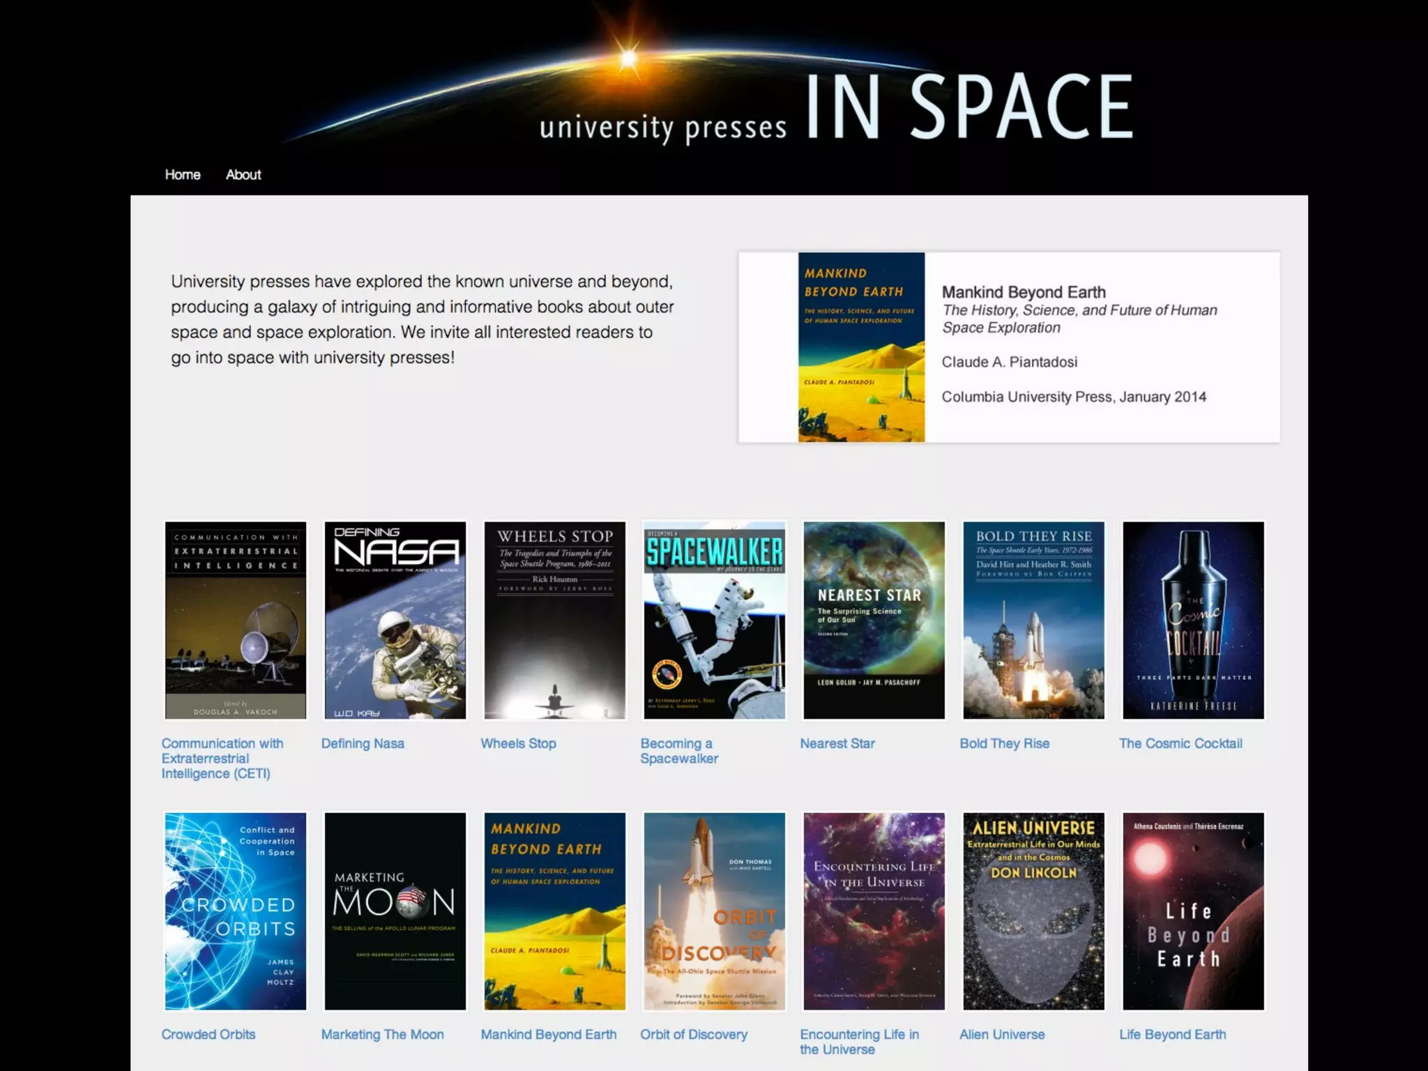Click the featured Mankind Beyond Earth cover
1428x1071 pixels.
pyautogui.click(x=861, y=347)
